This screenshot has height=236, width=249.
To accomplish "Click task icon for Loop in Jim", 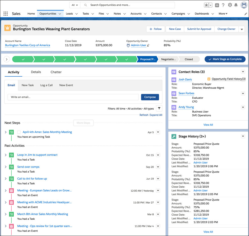I will pos(11,155).
